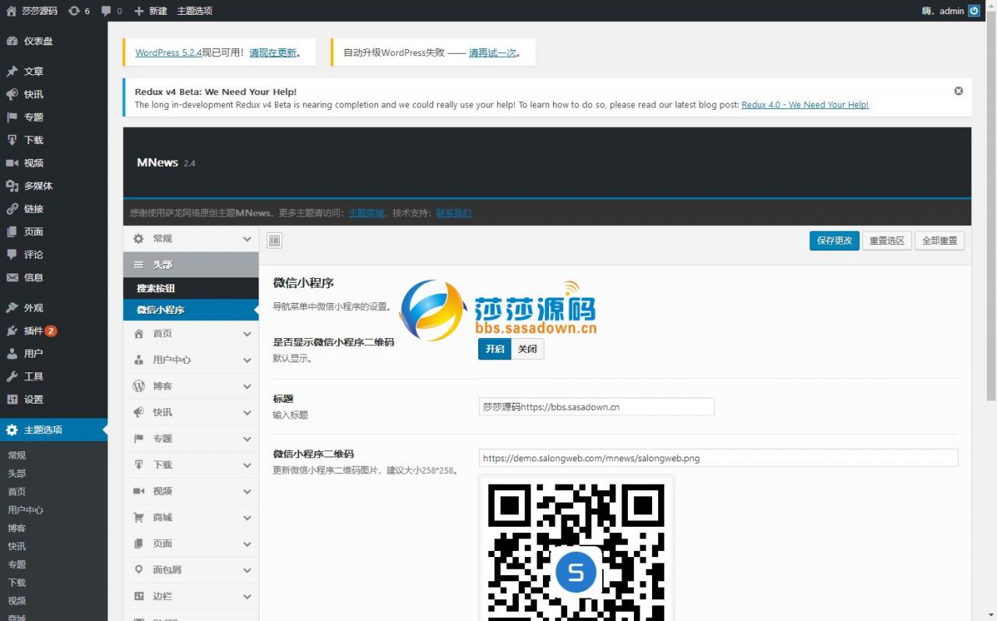Click the admin avatar power icon

974,11
